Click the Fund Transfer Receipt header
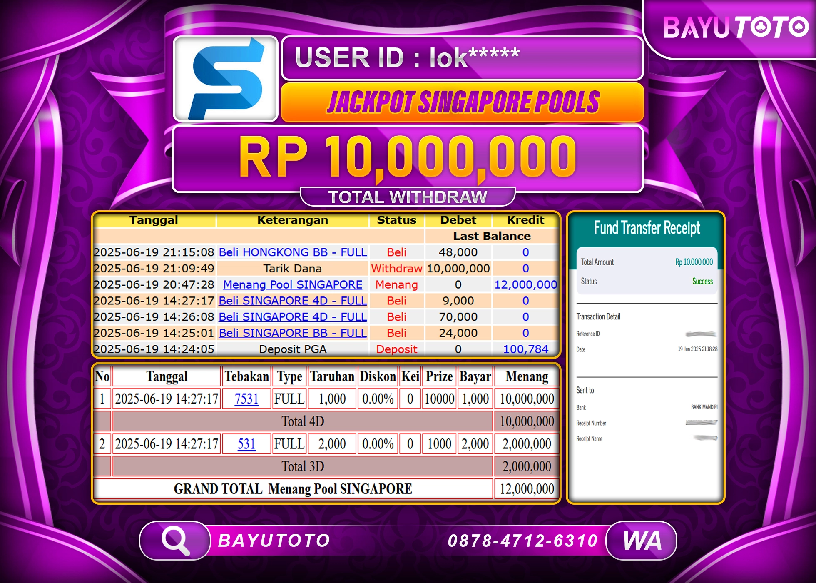 click(x=647, y=228)
